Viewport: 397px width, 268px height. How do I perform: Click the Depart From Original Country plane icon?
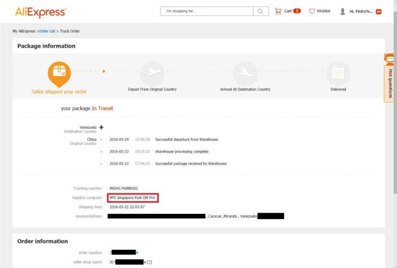pyautogui.click(x=152, y=73)
